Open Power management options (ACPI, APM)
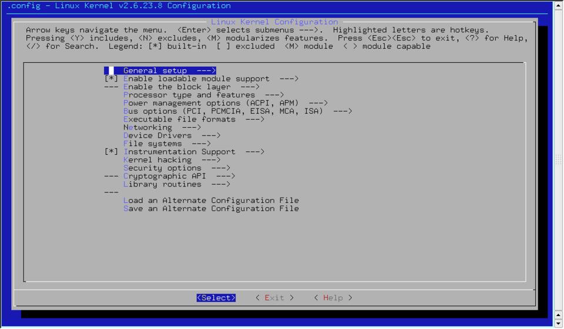The width and height of the screenshot is (564, 329). tap(226, 103)
